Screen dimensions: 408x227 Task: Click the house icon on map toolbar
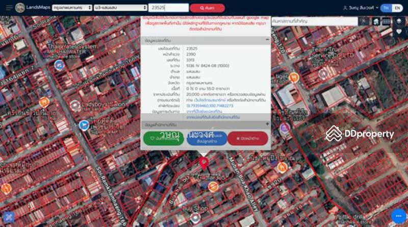(376, 21)
